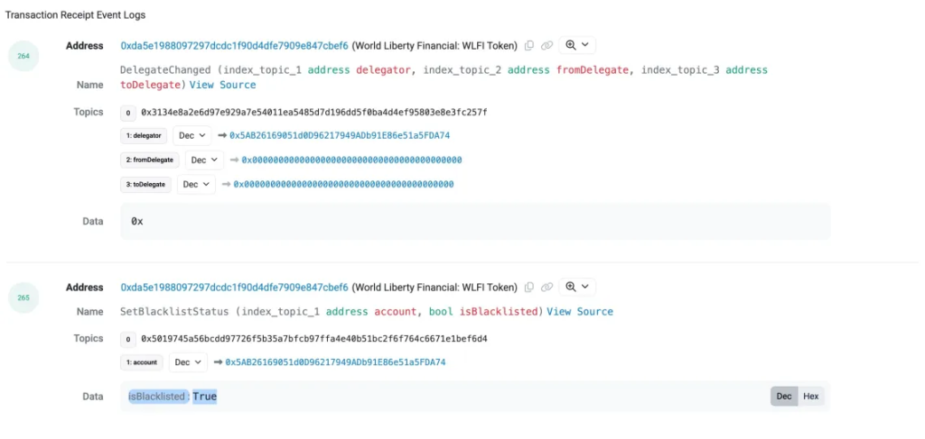Open the Dec dropdown for toDelegate topic

coord(197,184)
